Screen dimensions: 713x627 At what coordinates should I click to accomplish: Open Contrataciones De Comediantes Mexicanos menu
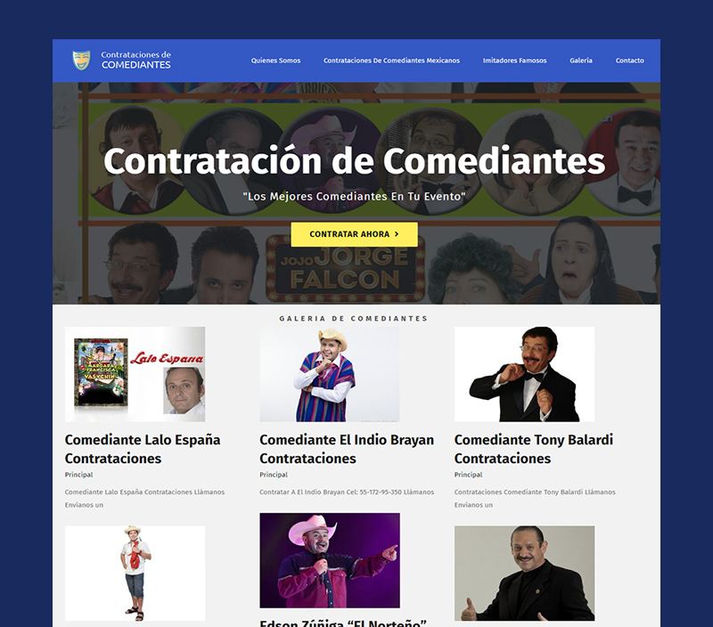coord(391,61)
